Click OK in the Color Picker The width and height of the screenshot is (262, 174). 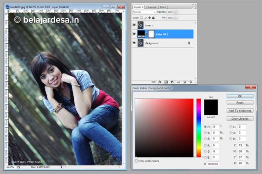240,96
